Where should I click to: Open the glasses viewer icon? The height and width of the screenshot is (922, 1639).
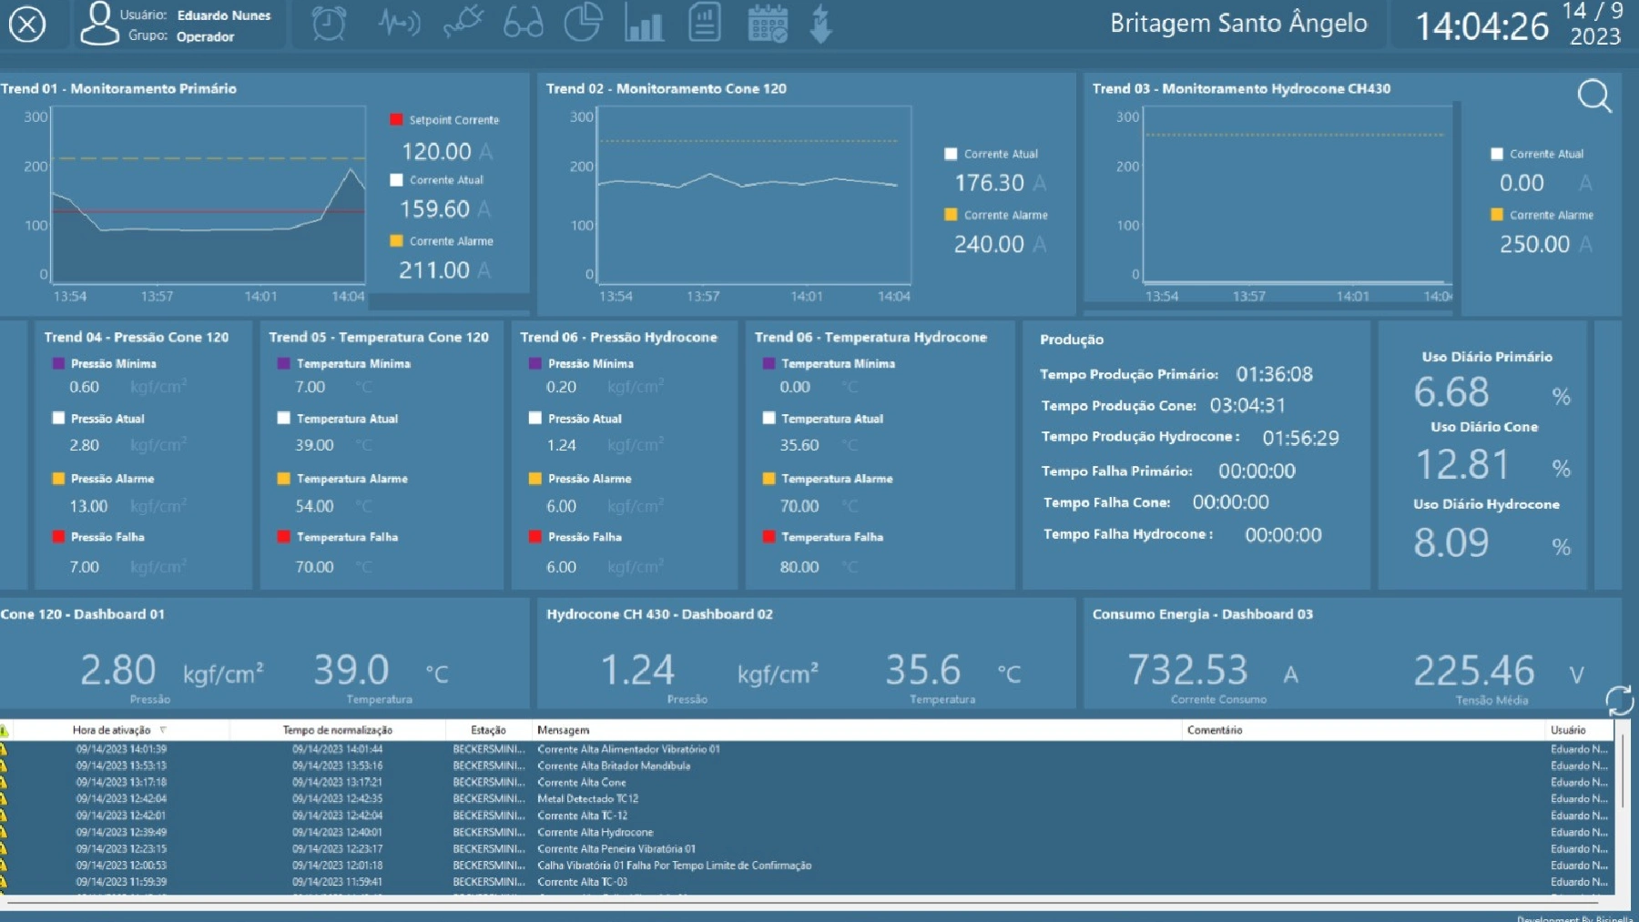tap(524, 23)
